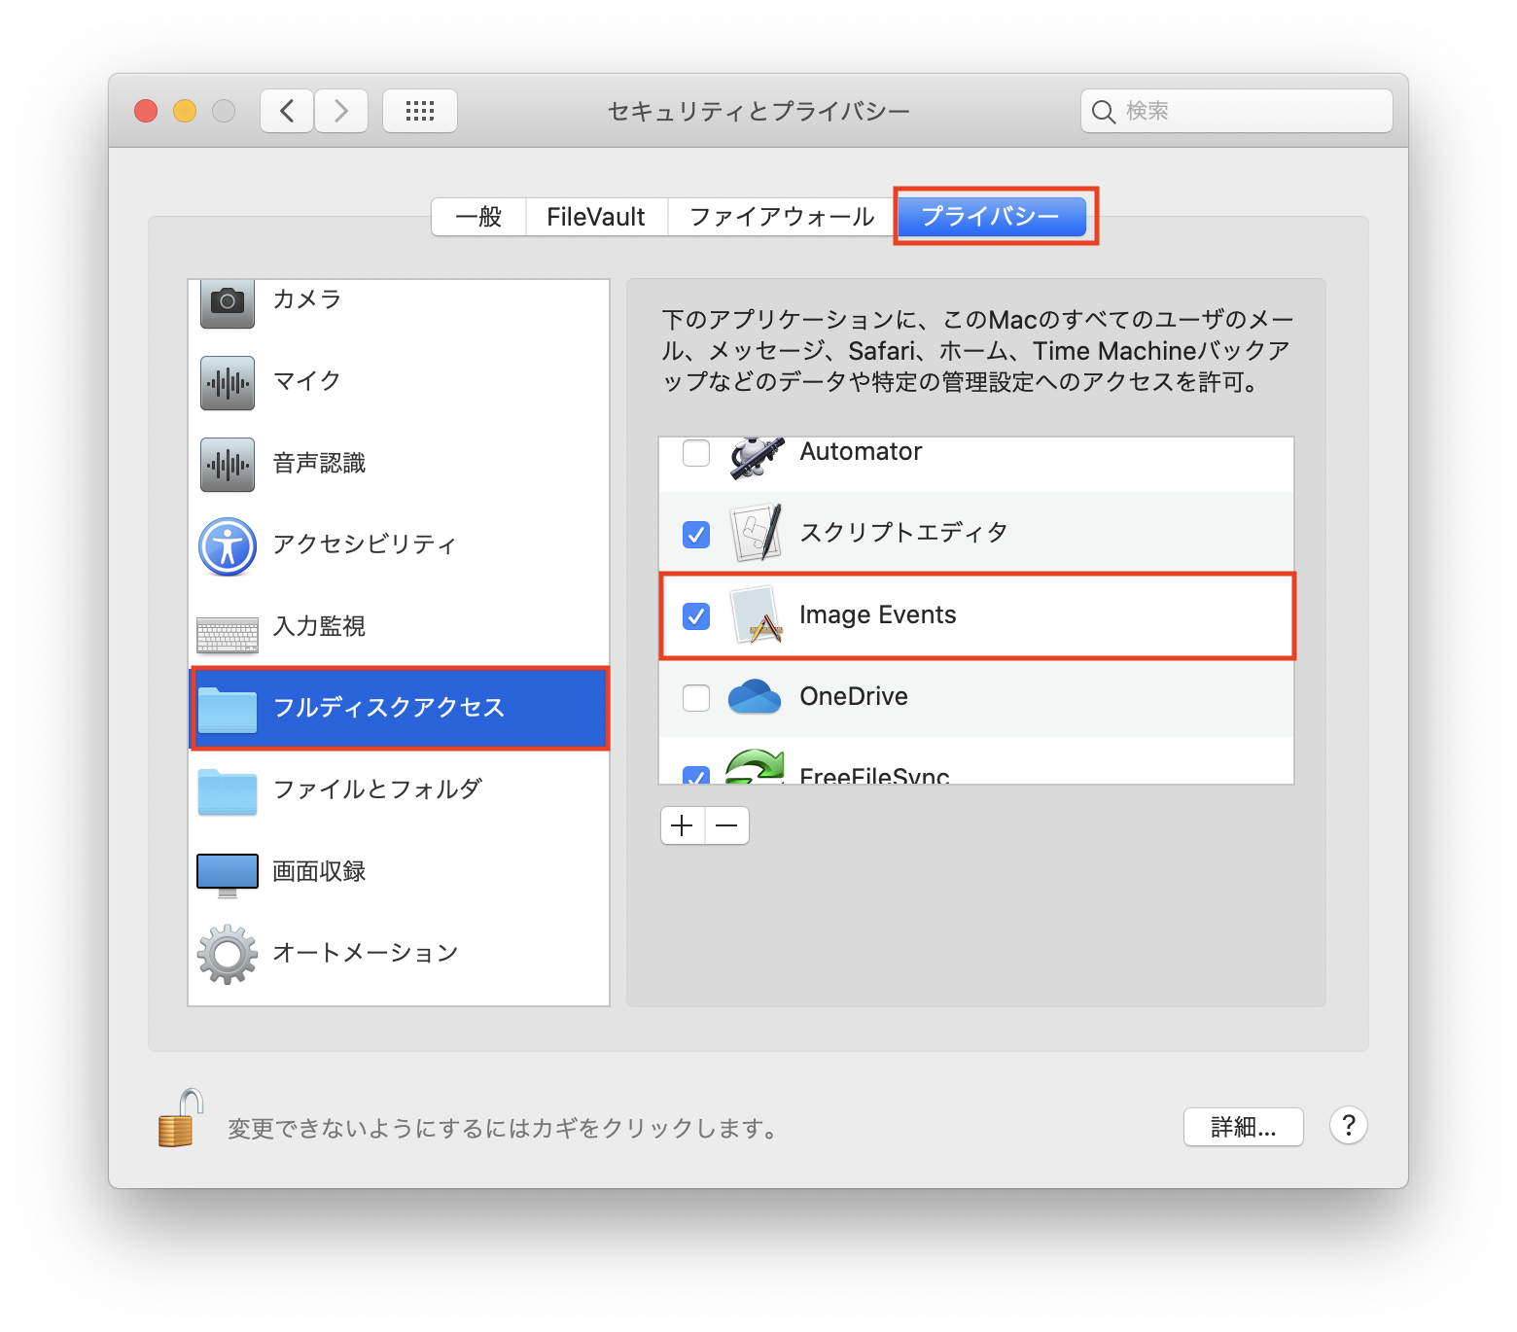Click the gear icon beside オートメーション
1517x1332 pixels.
(x=228, y=954)
